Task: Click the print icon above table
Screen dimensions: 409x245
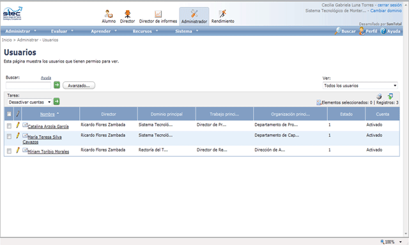Action: pos(379,97)
